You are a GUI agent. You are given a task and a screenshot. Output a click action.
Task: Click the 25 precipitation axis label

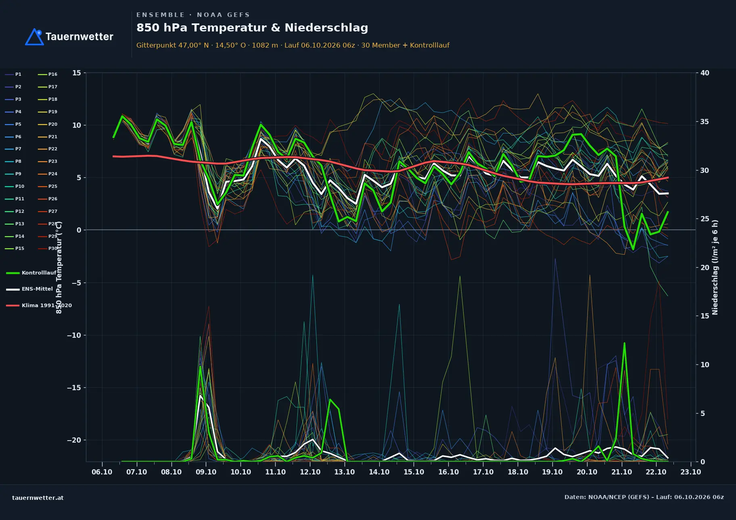tap(705, 219)
